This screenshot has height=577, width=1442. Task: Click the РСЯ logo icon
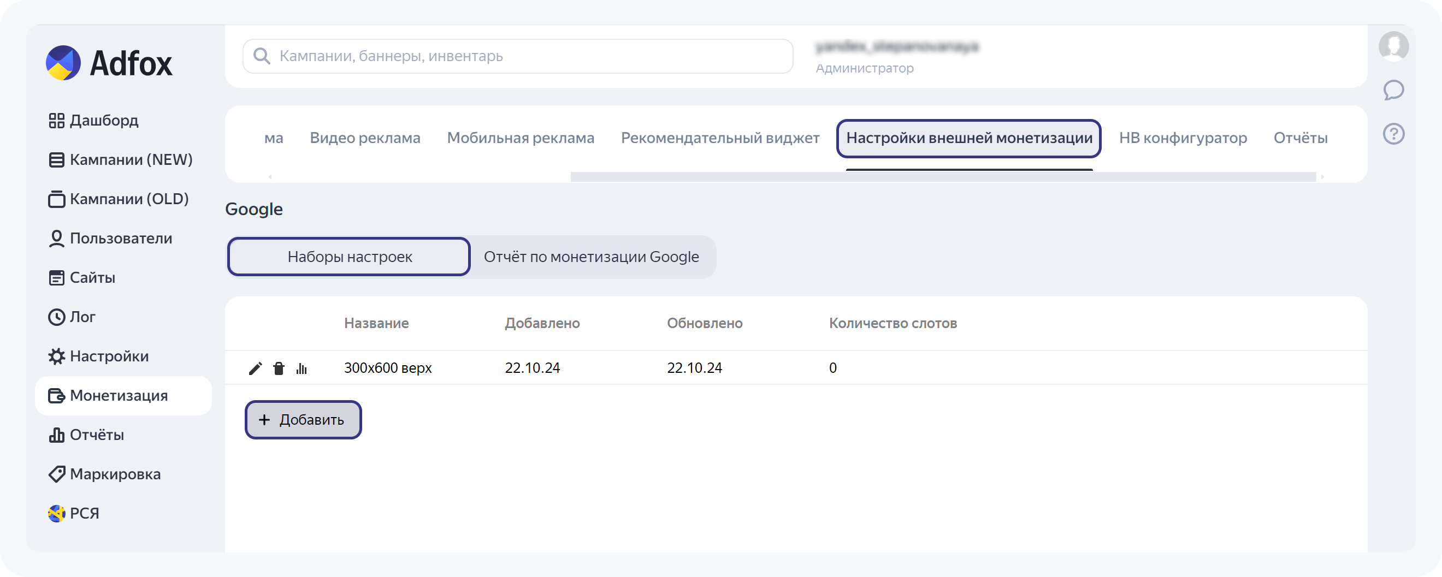pyautogui.click(x=57, y=513)
